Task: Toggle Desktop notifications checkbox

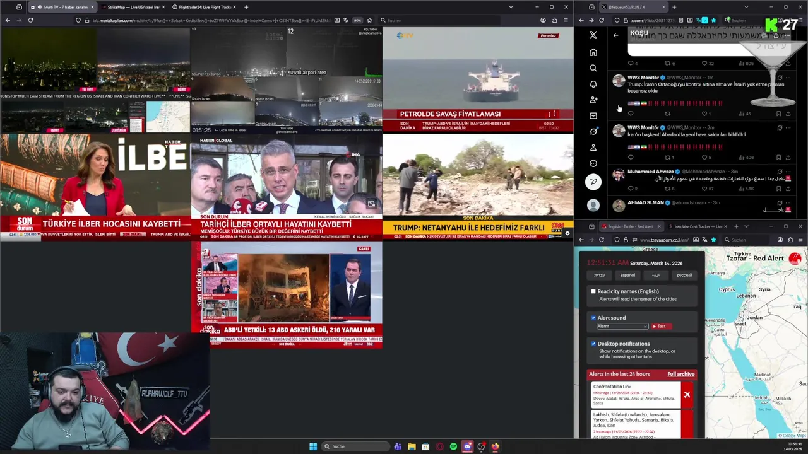Action: [x=593, y=344]
